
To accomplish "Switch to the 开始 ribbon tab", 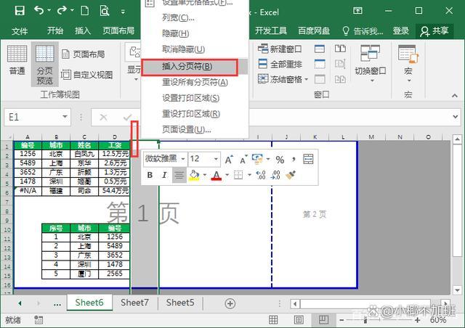I will pos(55,30).
